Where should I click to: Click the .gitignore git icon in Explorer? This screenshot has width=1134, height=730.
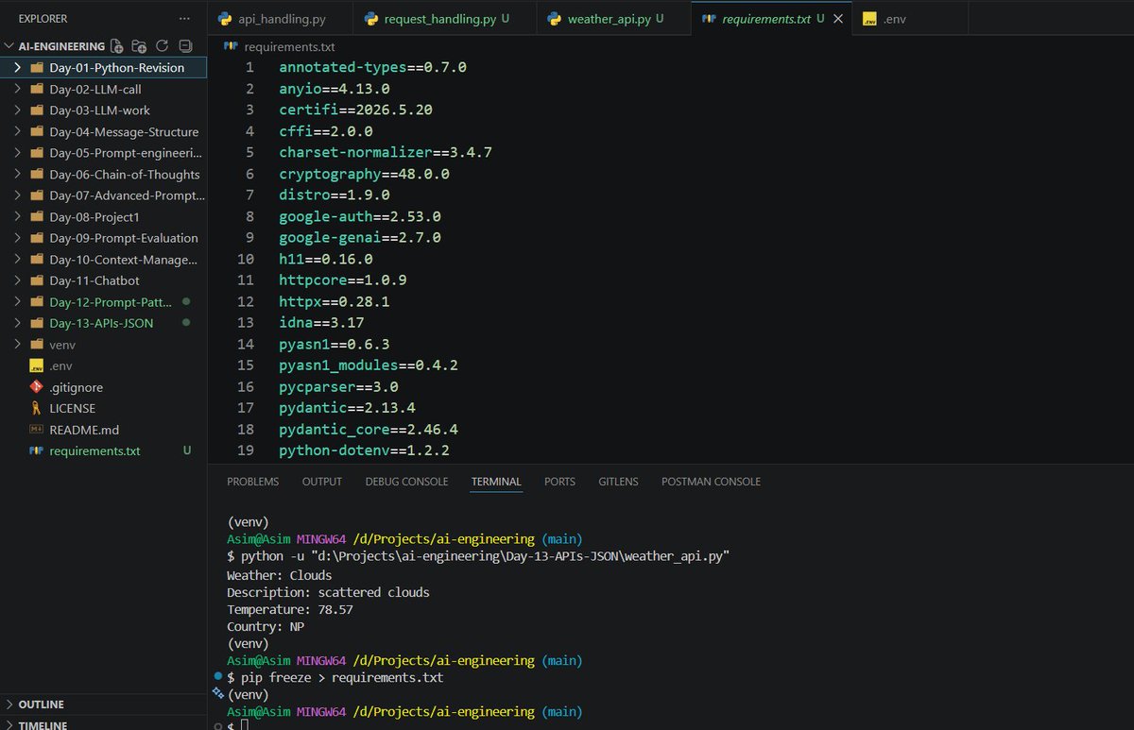pyautogui.click(x=37, y=387)
